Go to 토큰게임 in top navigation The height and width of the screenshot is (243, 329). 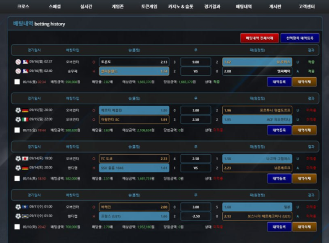[x=149, y=7]
